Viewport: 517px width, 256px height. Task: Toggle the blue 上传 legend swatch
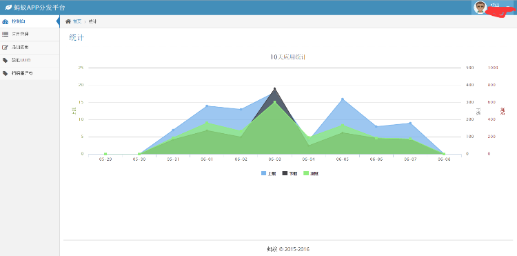click(x=263, y=173)
